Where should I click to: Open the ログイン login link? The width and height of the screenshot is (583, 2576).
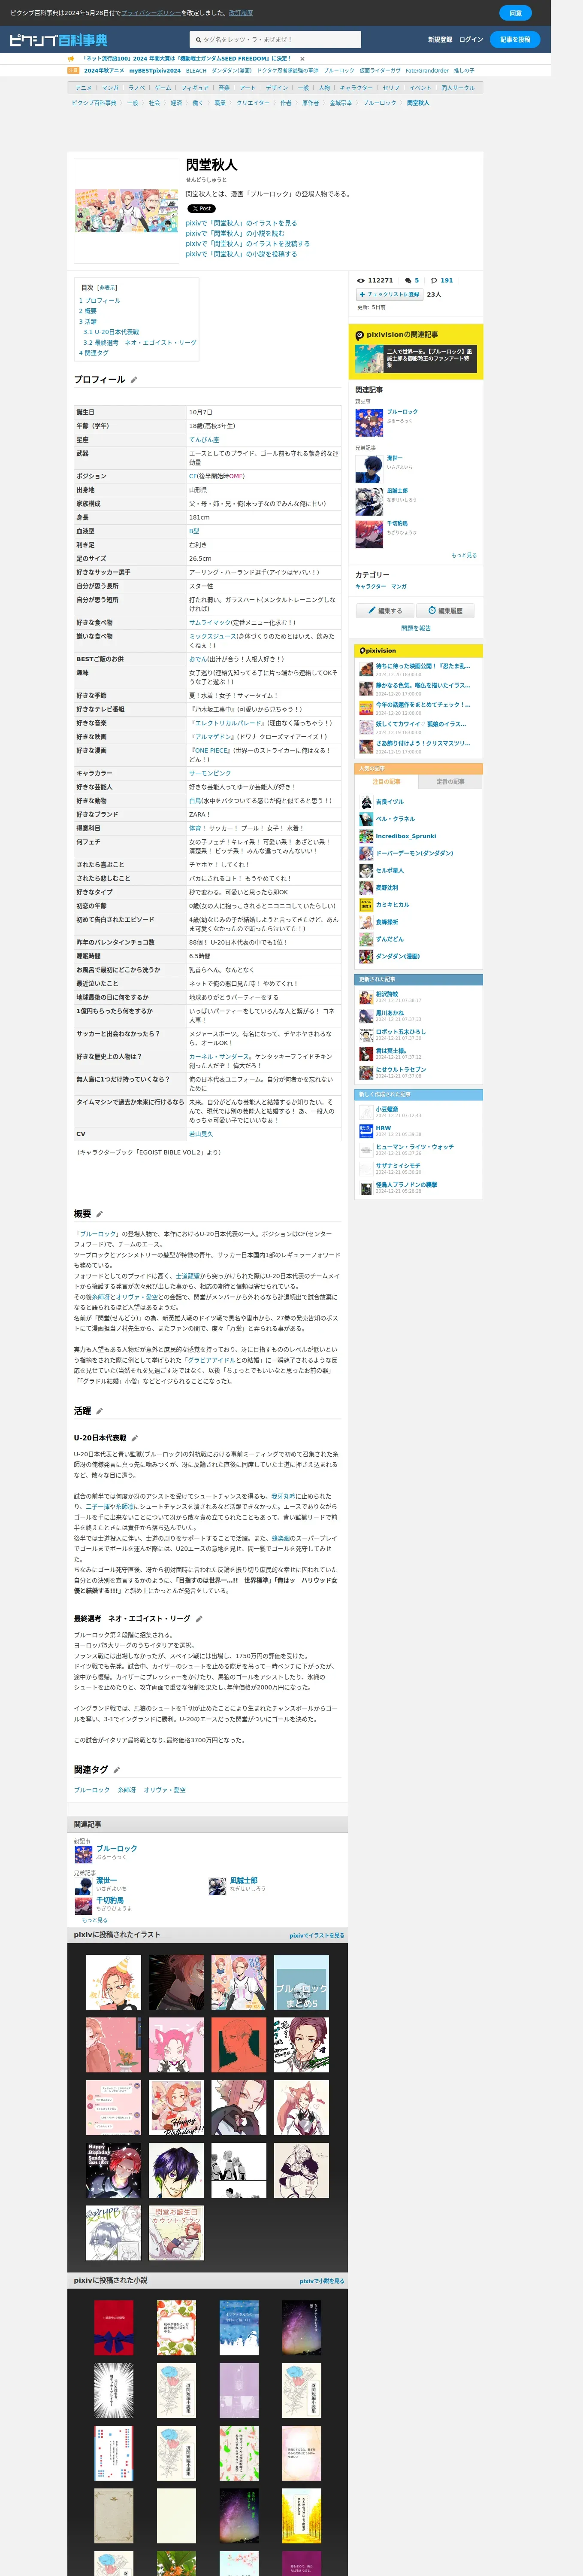[x=471, y=40]
